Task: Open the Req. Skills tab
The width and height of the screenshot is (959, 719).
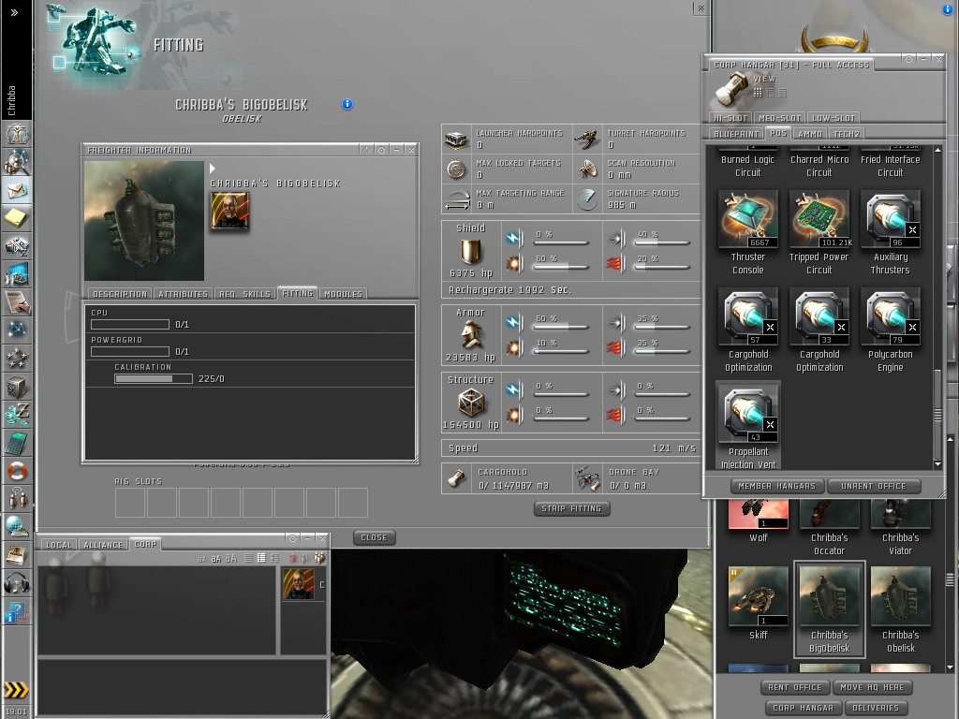Action: click(245, 294)
